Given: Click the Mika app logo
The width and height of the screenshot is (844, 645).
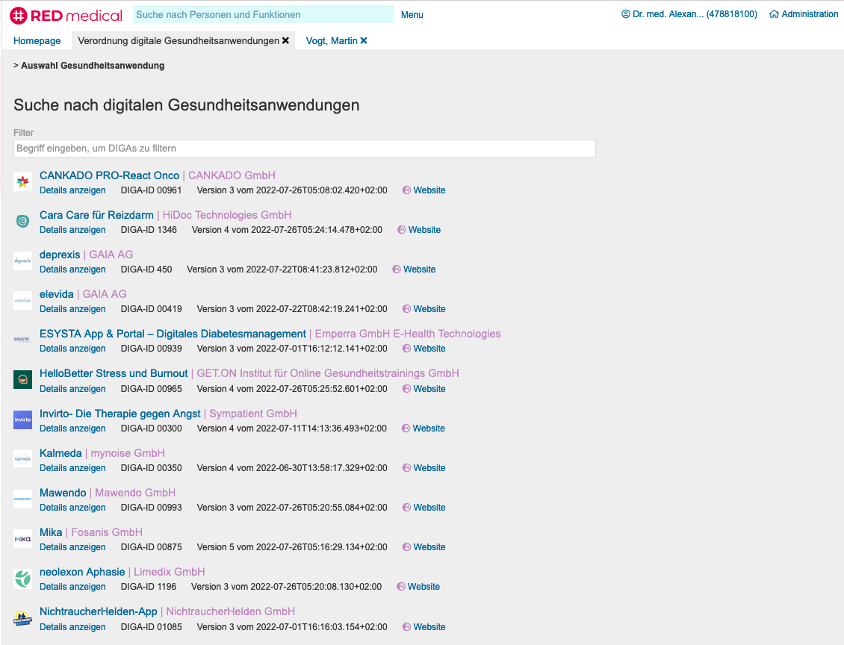Looking at the screenshot, I should [22, 538].
